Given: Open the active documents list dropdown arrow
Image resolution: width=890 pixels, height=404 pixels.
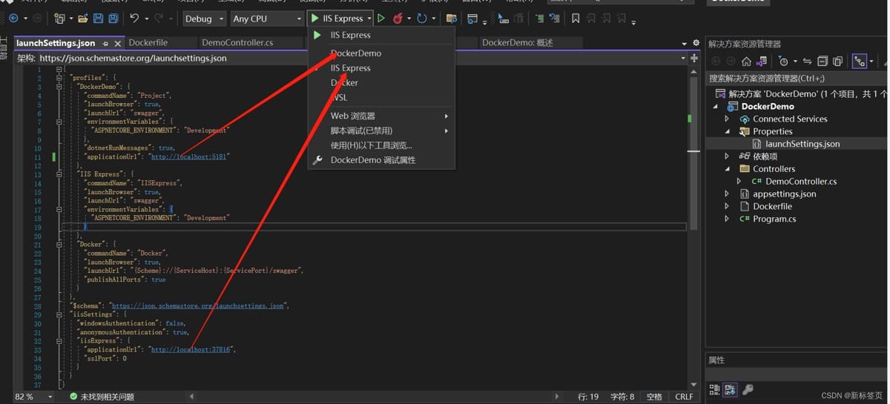Looking at the screenshot, I should click(684, 43).
